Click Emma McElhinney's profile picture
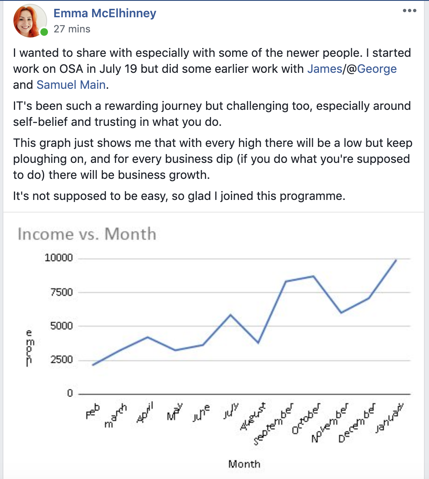 coord(29,21)
